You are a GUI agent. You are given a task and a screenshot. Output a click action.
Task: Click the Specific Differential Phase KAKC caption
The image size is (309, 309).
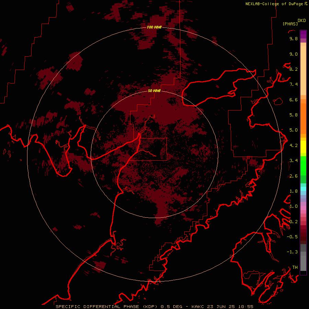coord(154,307)
